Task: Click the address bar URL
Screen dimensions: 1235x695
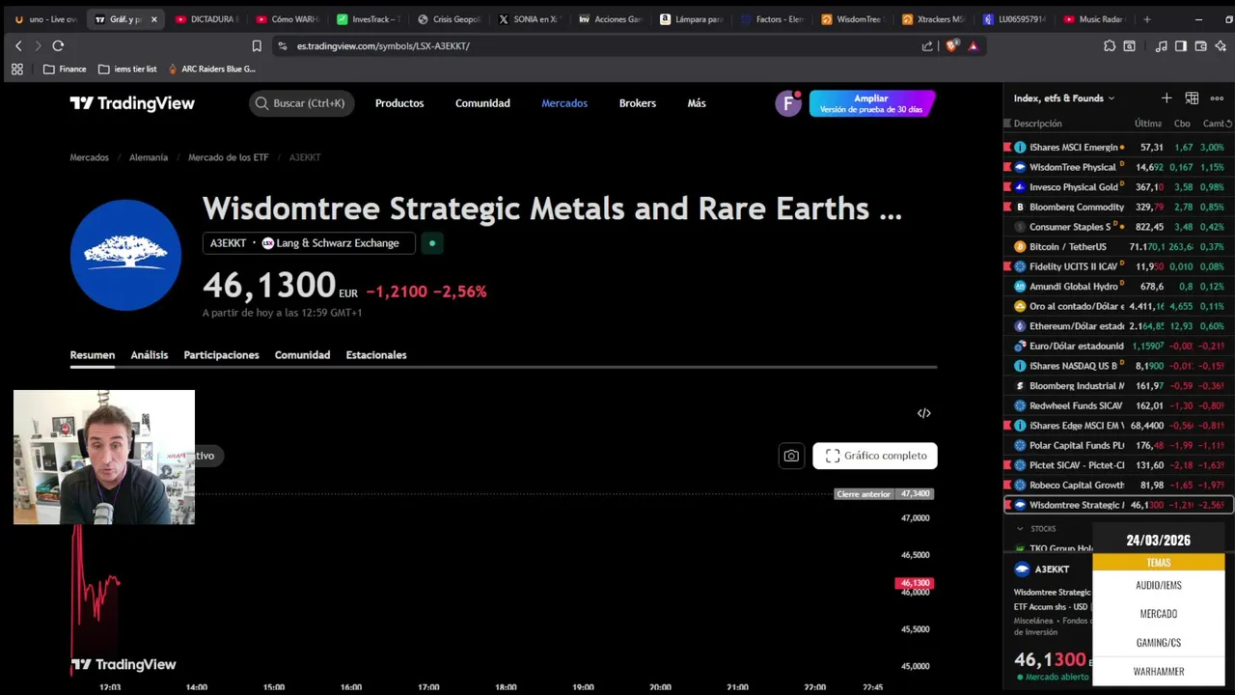Action: (383, 45)
